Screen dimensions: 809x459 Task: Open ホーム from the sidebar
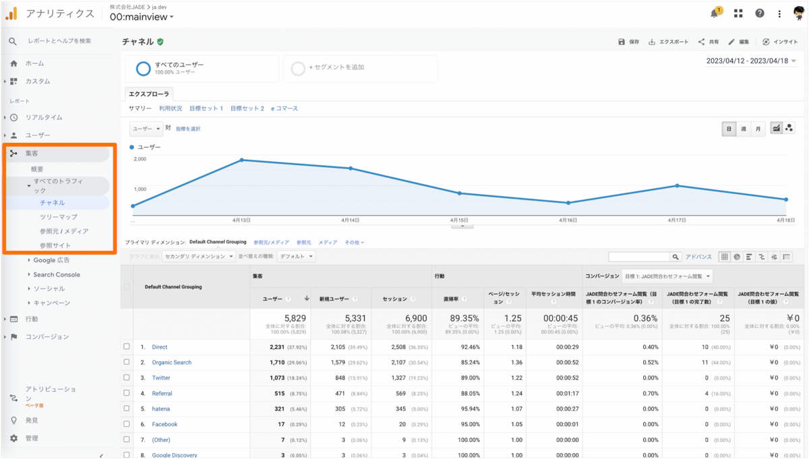point(27,63)
